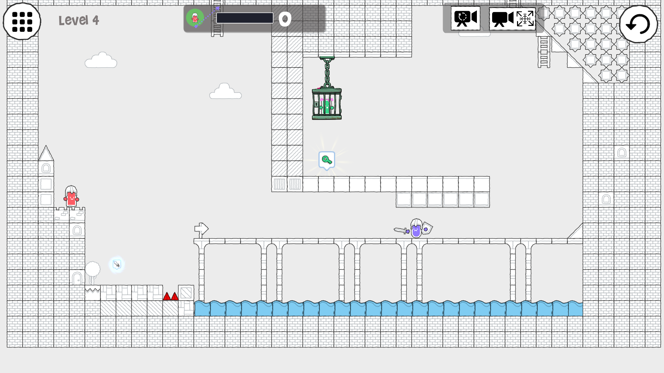The image size is (664, 373).
Task: Click the camera fullscreen pan button
Action: point(512,19)
